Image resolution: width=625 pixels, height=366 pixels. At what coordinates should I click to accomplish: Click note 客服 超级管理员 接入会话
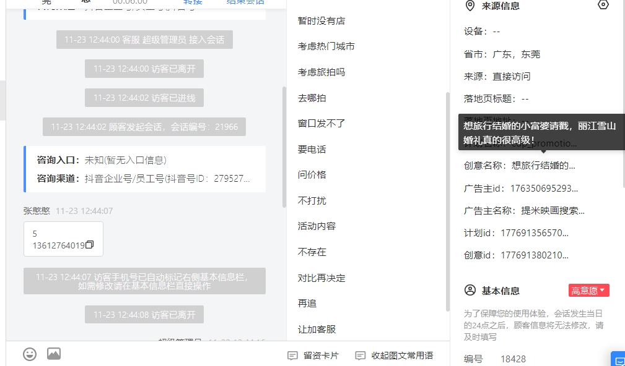[144, 40]
